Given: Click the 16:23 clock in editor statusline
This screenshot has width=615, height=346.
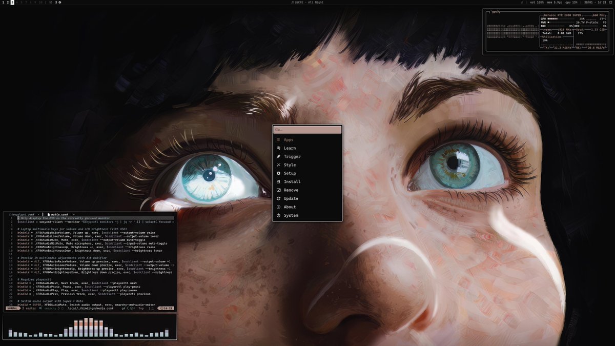Looking at the screenshot, I should coord(167,308).
